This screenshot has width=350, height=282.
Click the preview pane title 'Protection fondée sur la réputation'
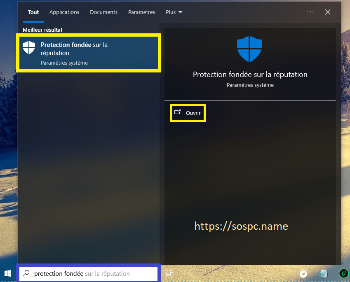click(x=250, y=75)
